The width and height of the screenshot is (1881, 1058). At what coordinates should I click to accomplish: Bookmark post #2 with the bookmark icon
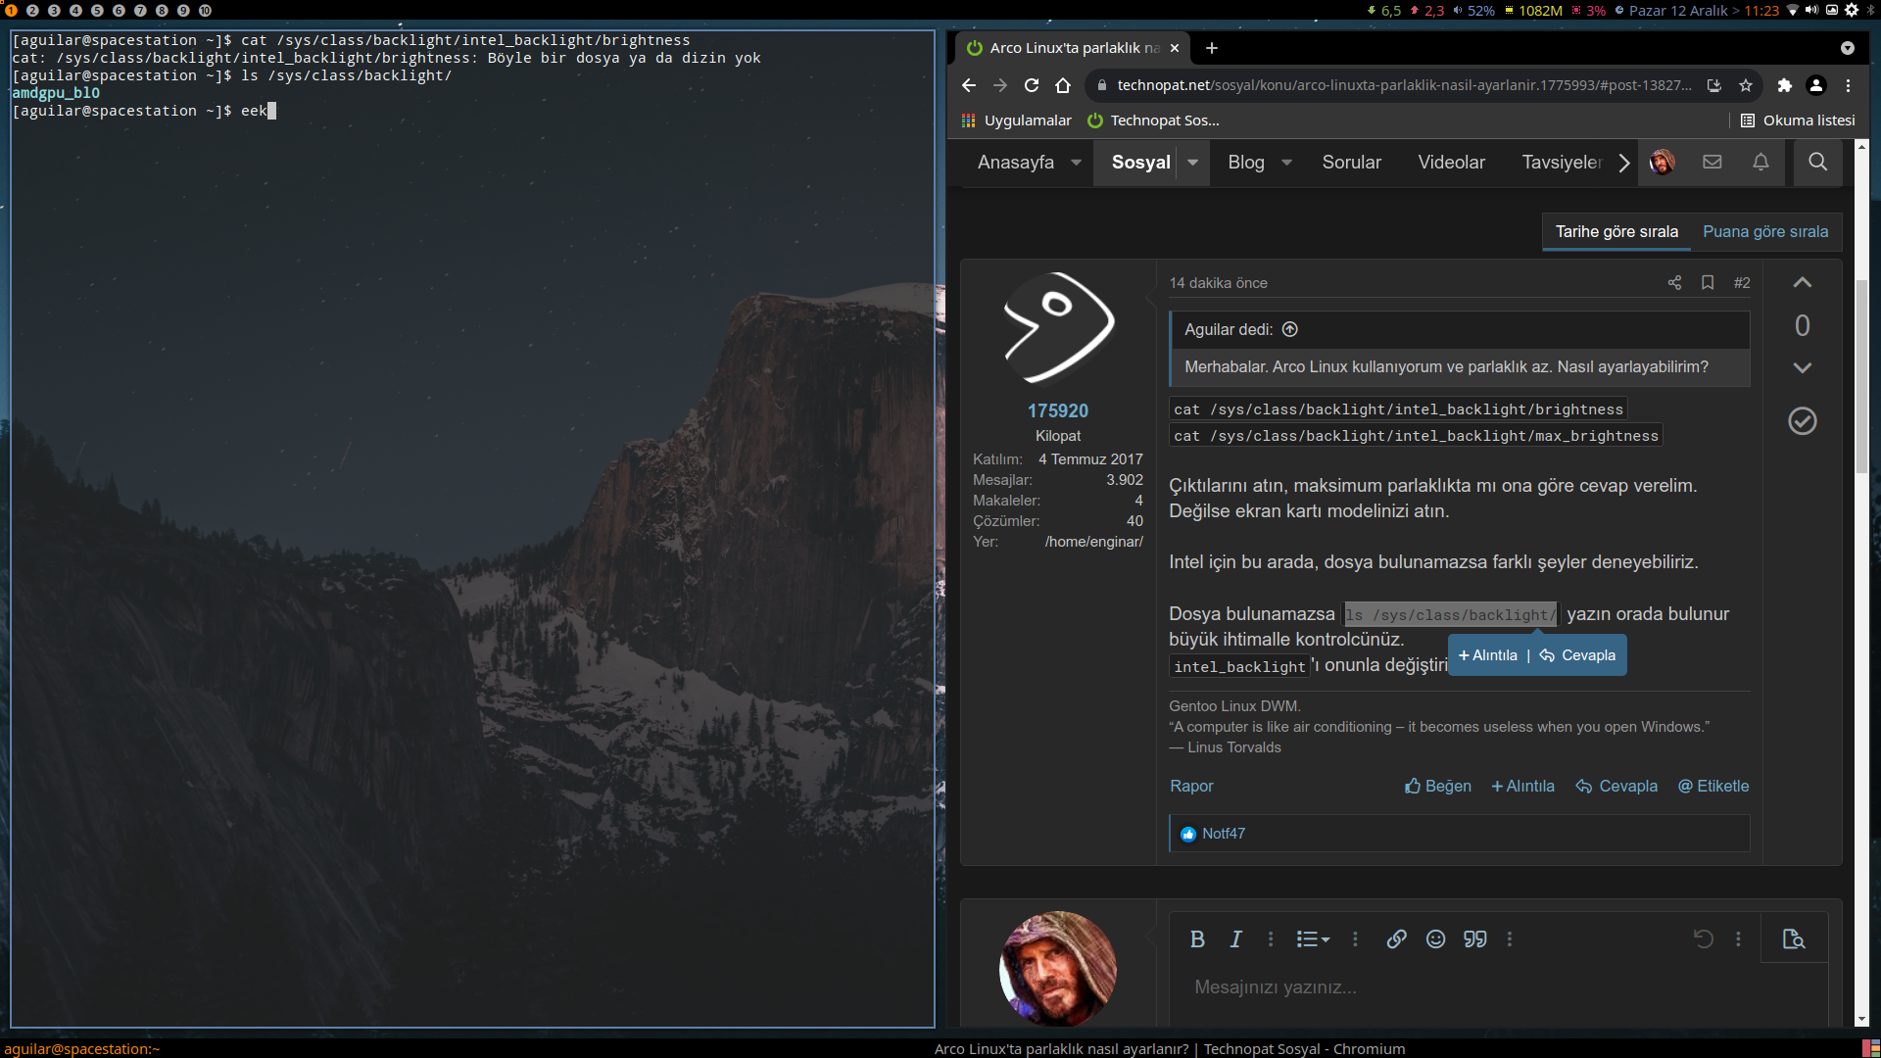pyautogui.click(x=1708, y=282)
